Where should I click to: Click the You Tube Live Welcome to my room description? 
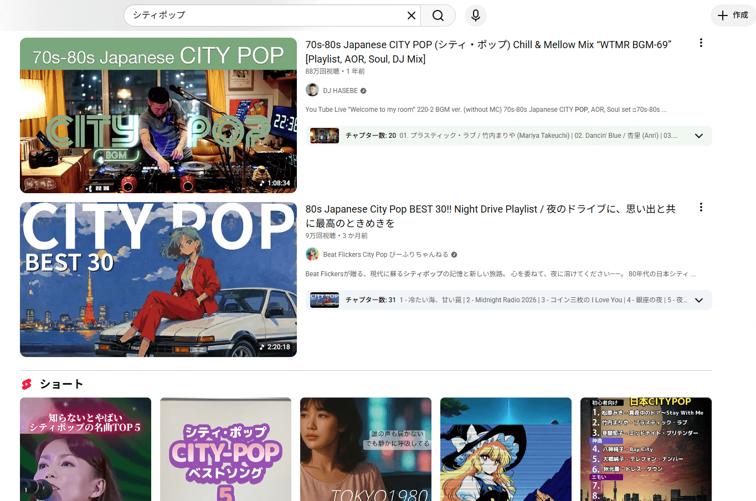[x=486, y=110]
